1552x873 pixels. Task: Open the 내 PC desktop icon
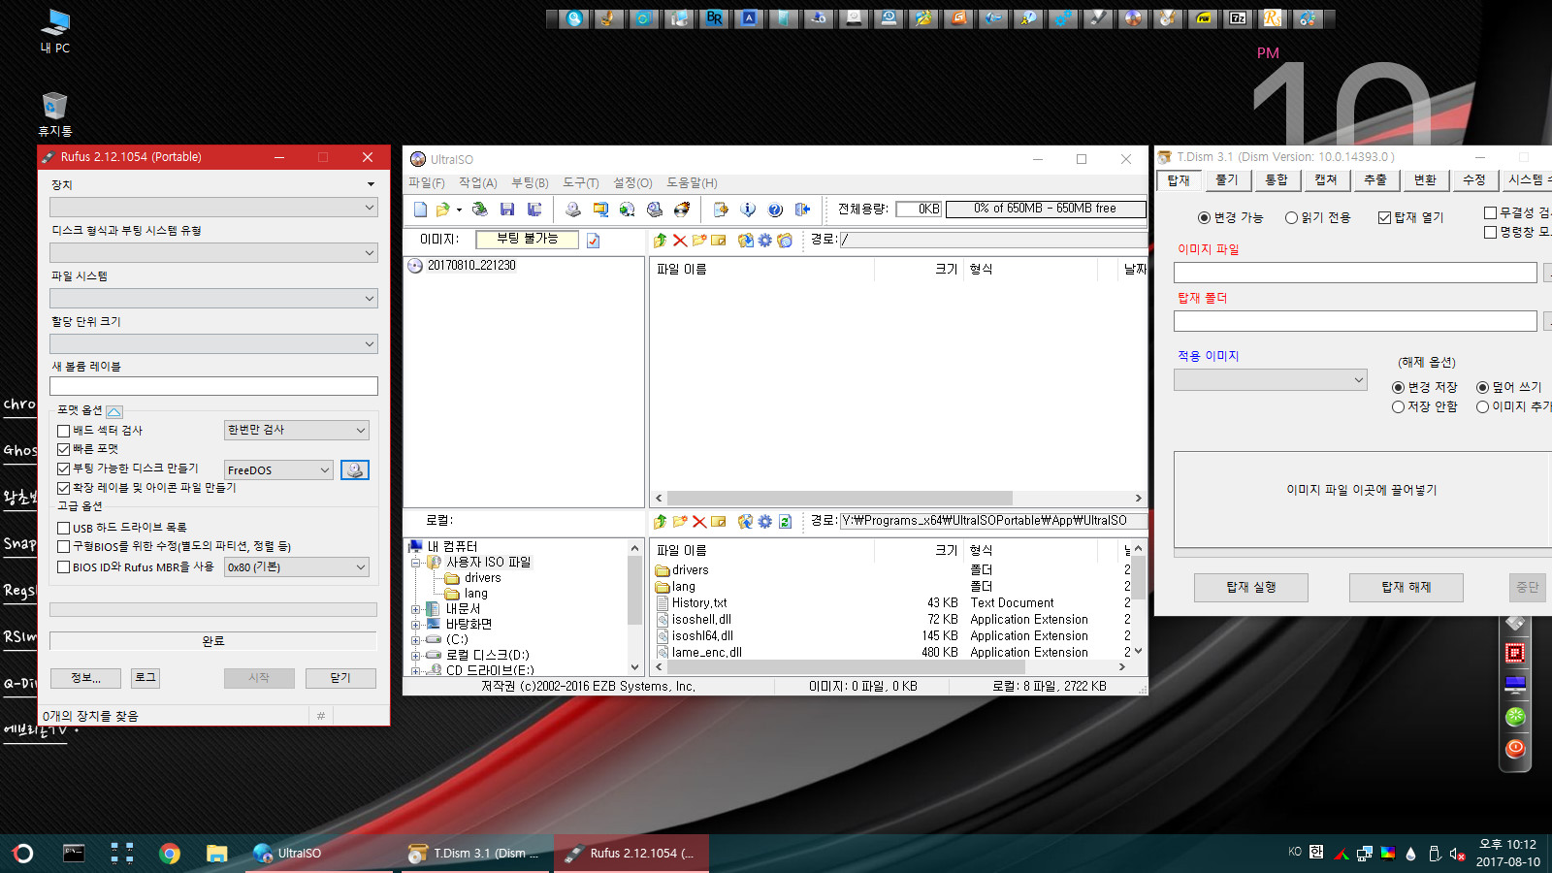point(55,31)
